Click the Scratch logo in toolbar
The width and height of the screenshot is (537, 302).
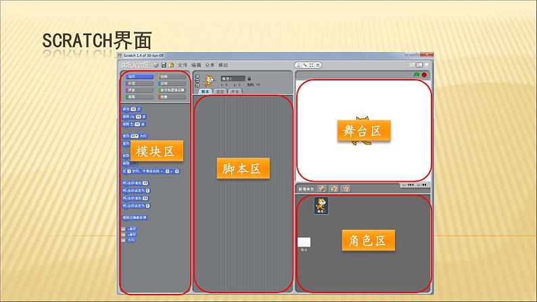(135, 65)
